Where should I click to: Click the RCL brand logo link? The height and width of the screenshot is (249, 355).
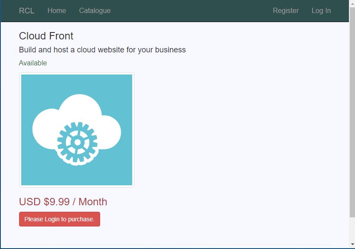pyautogui.click(x=26, y=11)
